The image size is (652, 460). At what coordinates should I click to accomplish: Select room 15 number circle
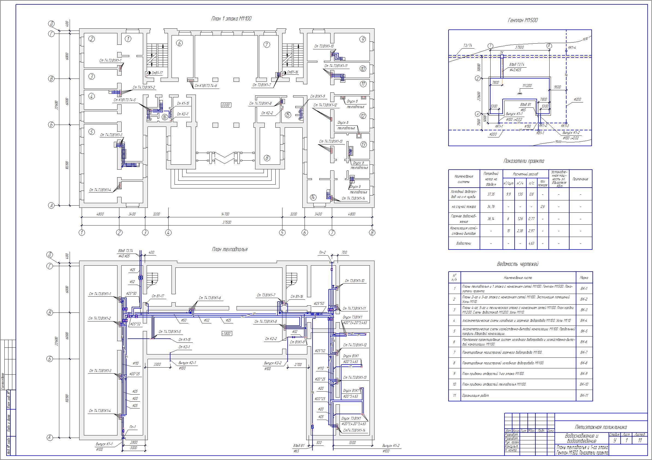point(288,115)
